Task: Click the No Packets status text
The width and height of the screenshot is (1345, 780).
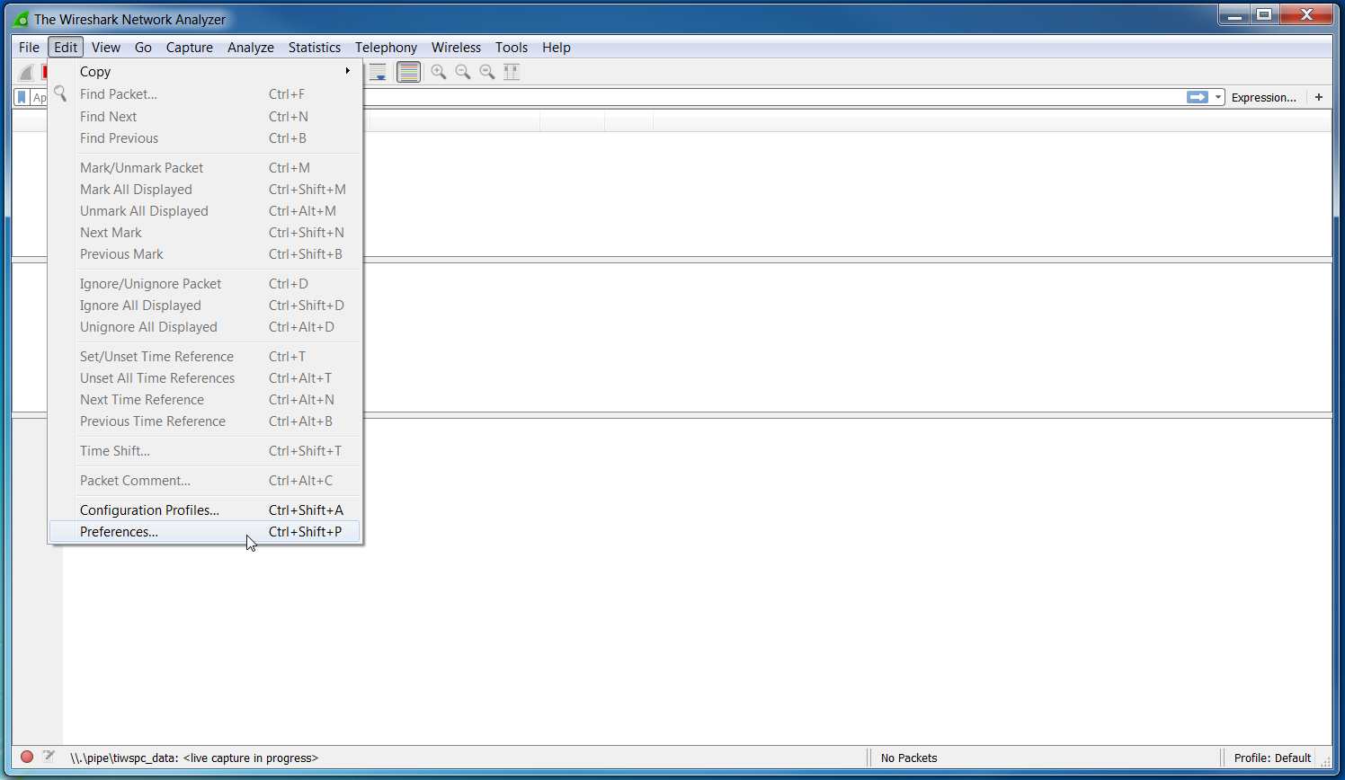Action: [x=909, y=758]
